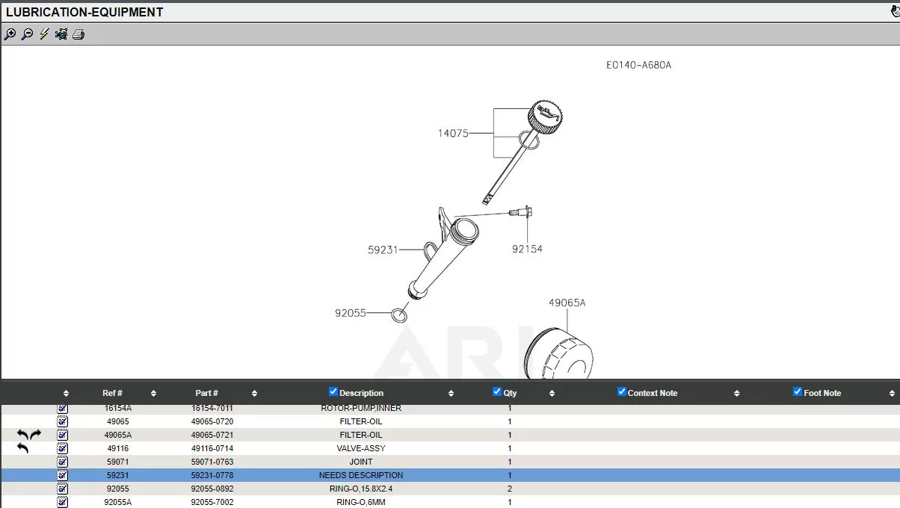Click the double arrow supersession icon for 49065A
This screenshot has height=508, width=900.
(29, 435)
